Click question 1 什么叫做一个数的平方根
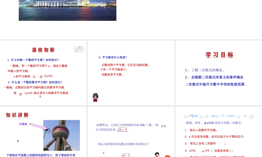 33,60
